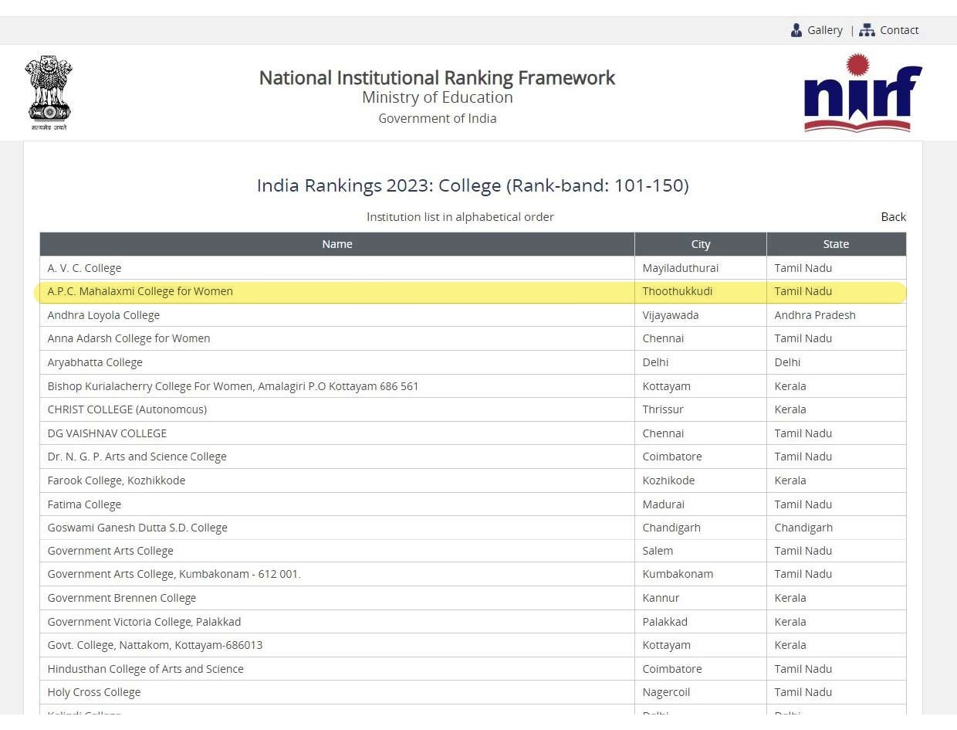Click the Government of India emblem
This screenshot has width=957, height=730.
(x=49, y=93)
